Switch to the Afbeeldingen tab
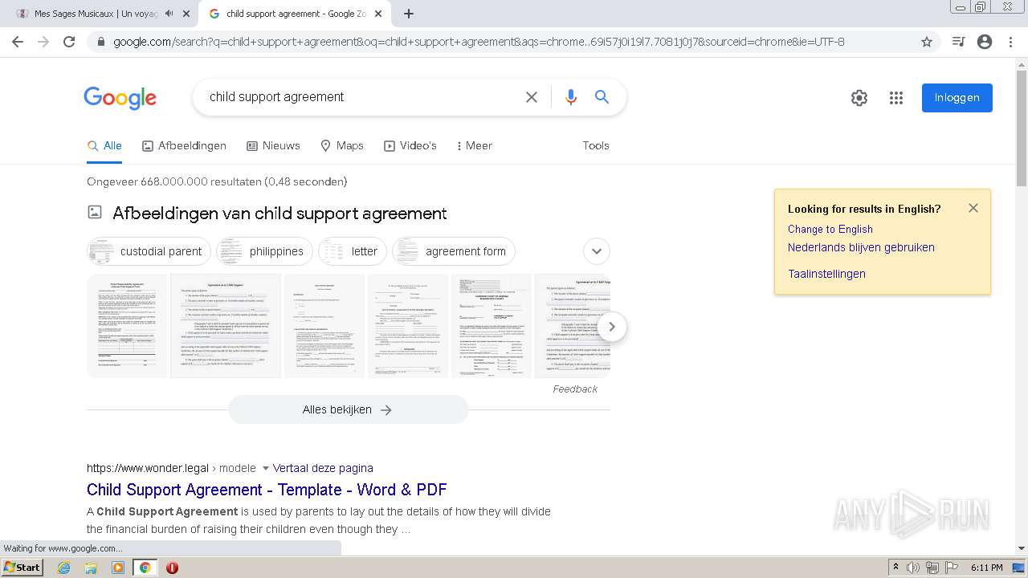 [x=184, y=145]
